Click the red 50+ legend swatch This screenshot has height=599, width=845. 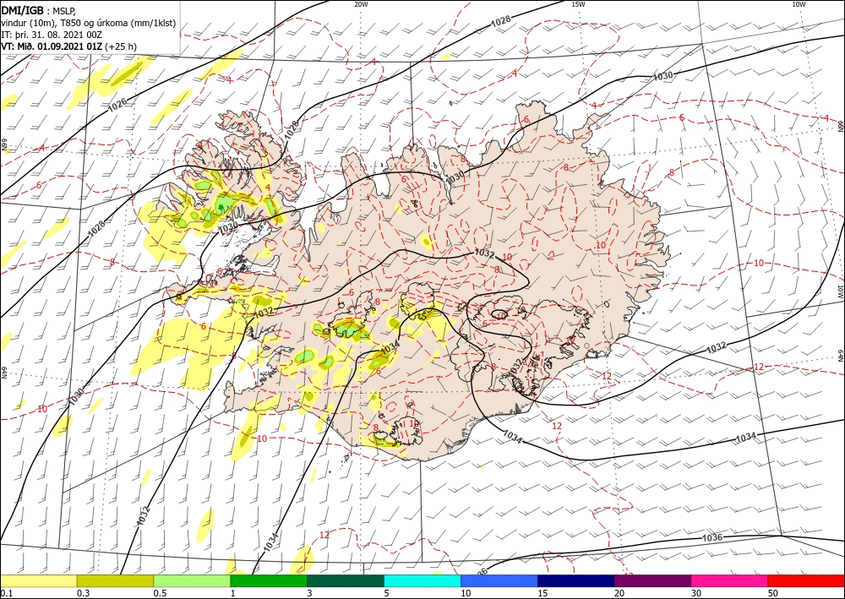tap(806, 580)
